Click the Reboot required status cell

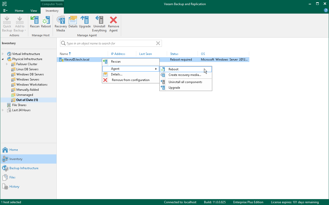coord(181,60)
